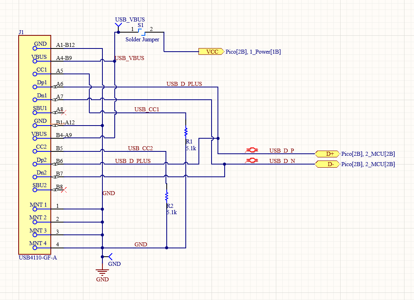Select the S1 solder jumper symbol
This screenshot has width=414, height=300.
click(x=141, y=32)
